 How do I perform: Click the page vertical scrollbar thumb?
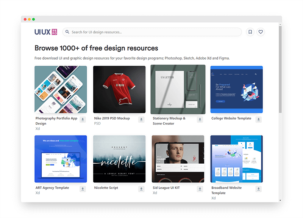pos(280,70)
